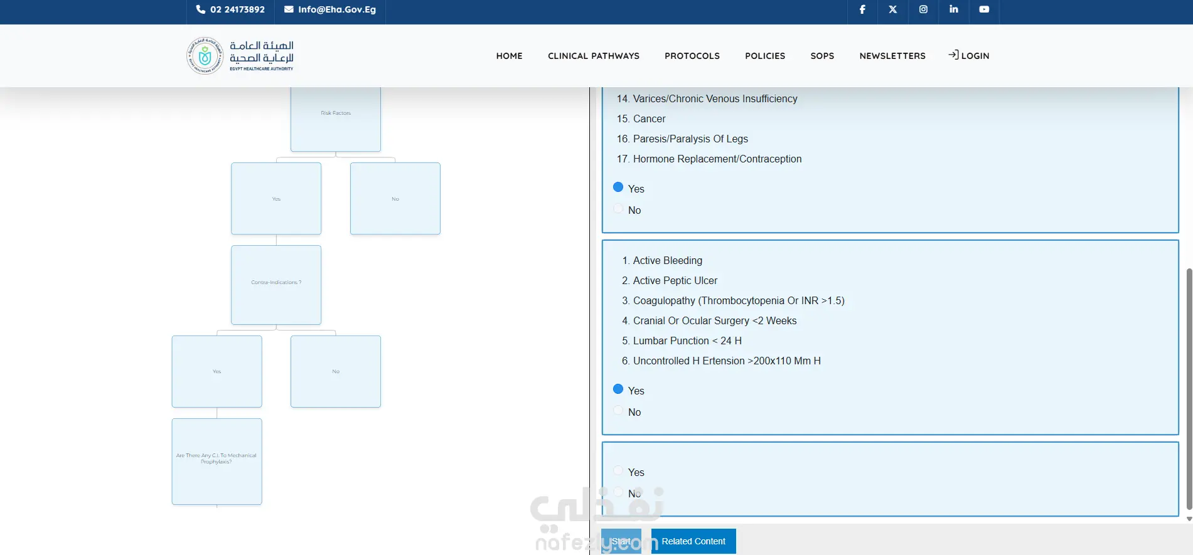Click the Contra-Indications flowchart node
Image resolution: width=1193 pixels, height=555 pixels.
pyautogui.click(x=276, y=285)
